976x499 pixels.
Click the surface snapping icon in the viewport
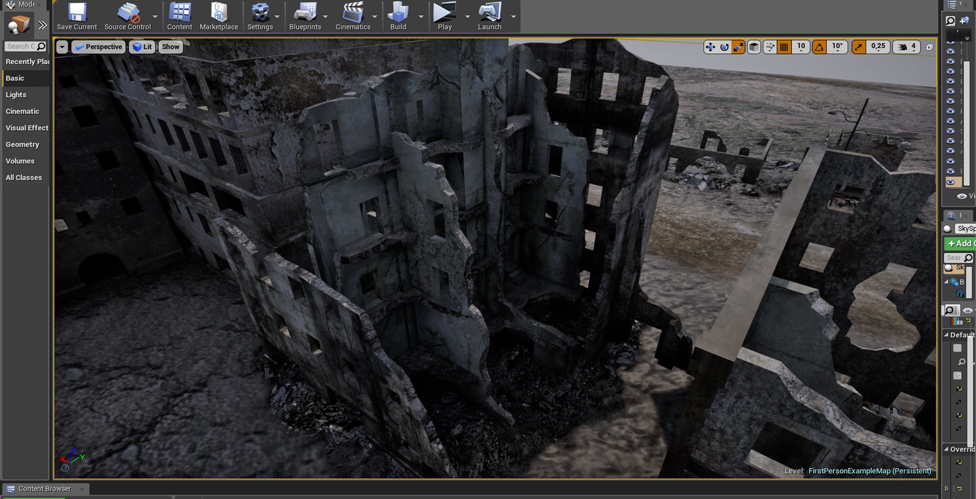[769, 47]
